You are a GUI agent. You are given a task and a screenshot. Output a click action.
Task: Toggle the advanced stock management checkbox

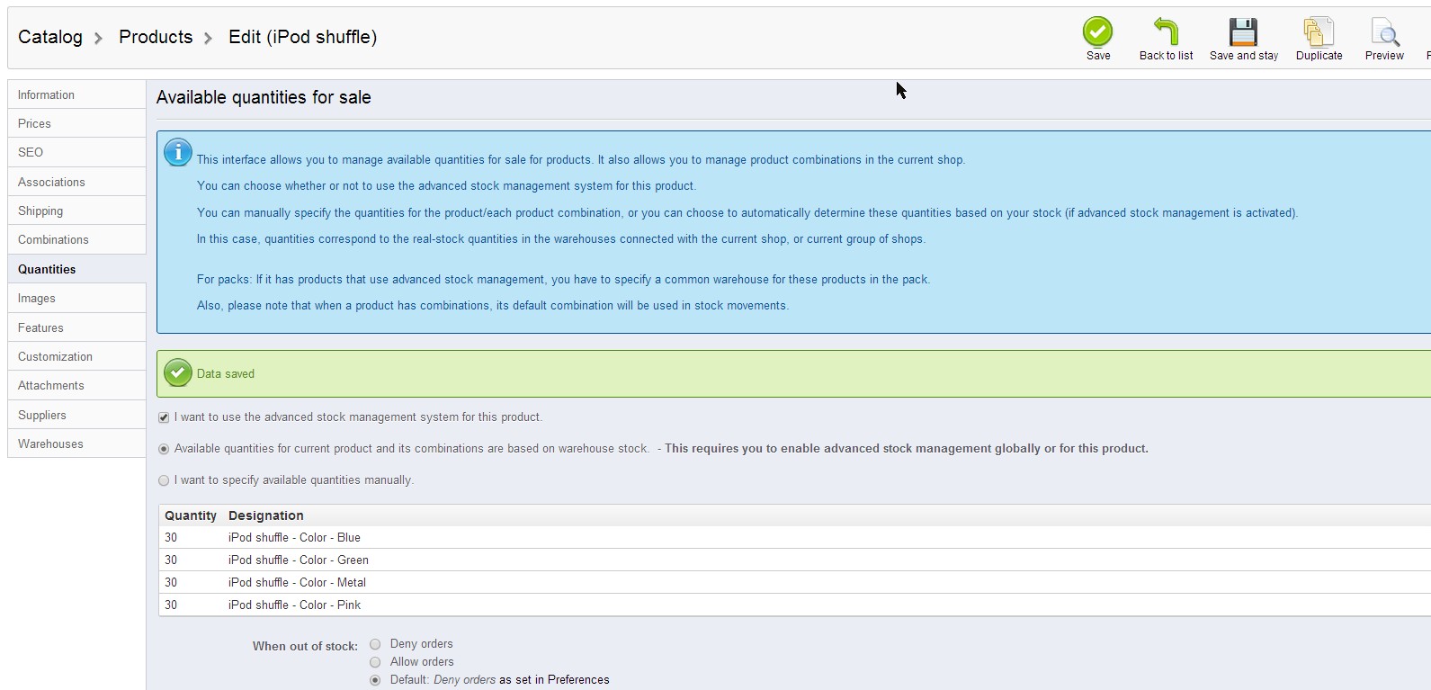(x=164, y=417)
